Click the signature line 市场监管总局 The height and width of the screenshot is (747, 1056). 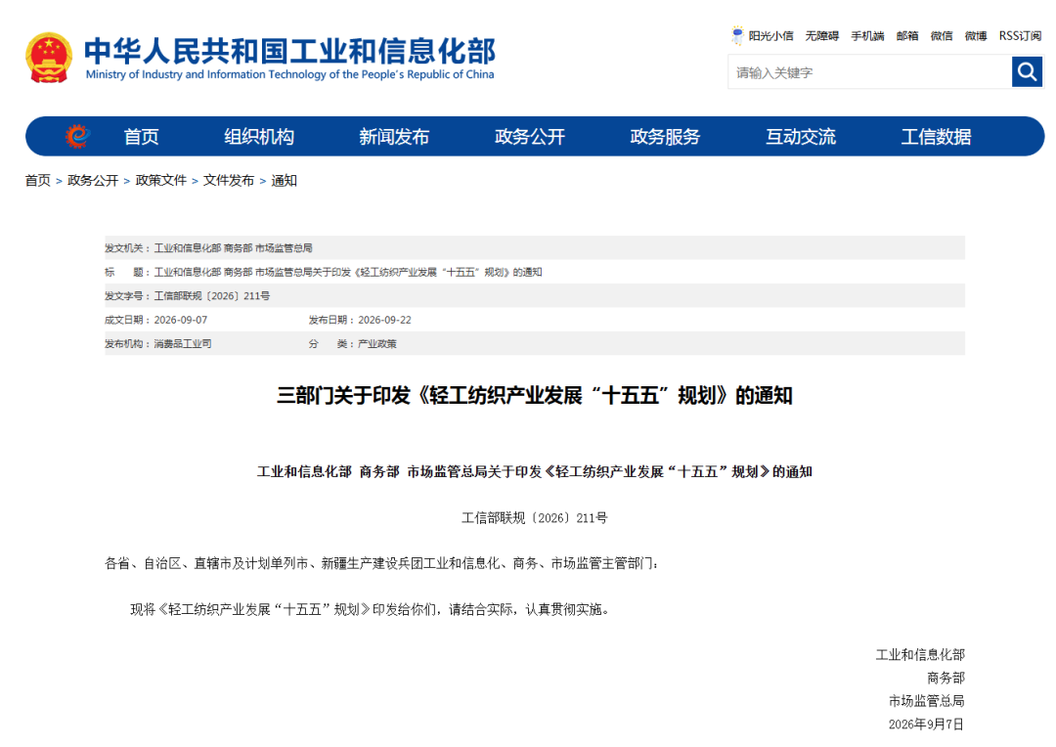[x=927, y=701]
